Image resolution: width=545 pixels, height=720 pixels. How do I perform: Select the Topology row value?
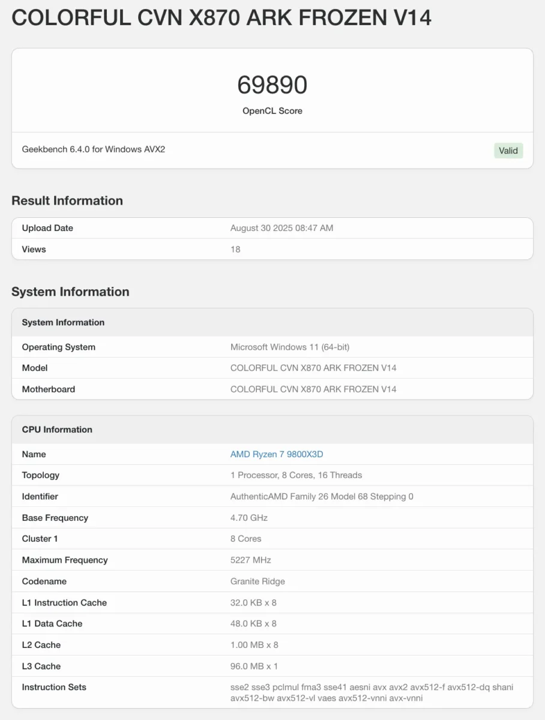point(297,475)
